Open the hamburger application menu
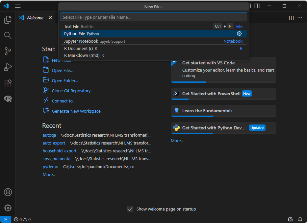 click(x=18, y=6)
